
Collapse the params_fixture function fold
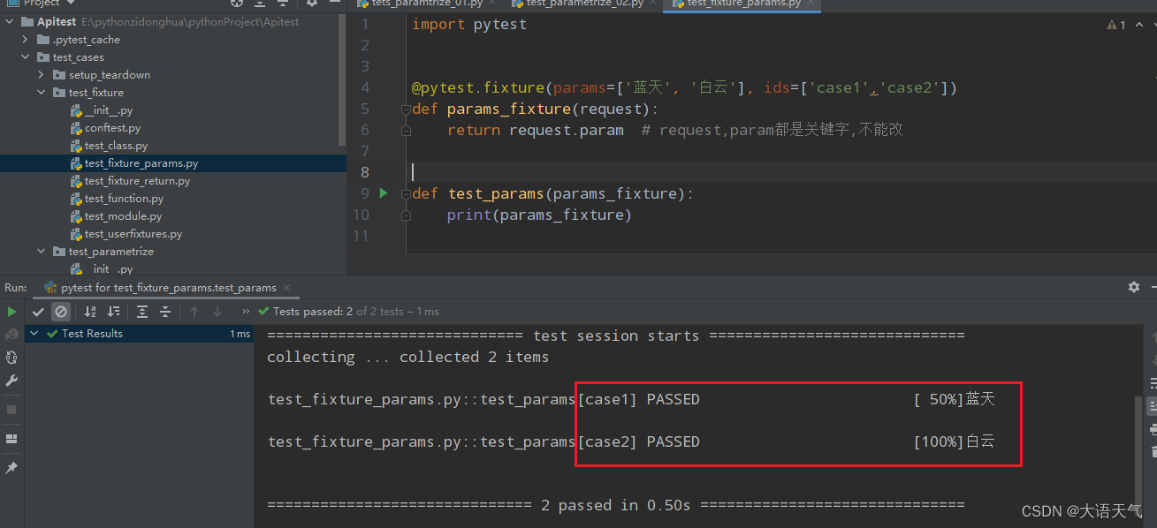(406, 108)
